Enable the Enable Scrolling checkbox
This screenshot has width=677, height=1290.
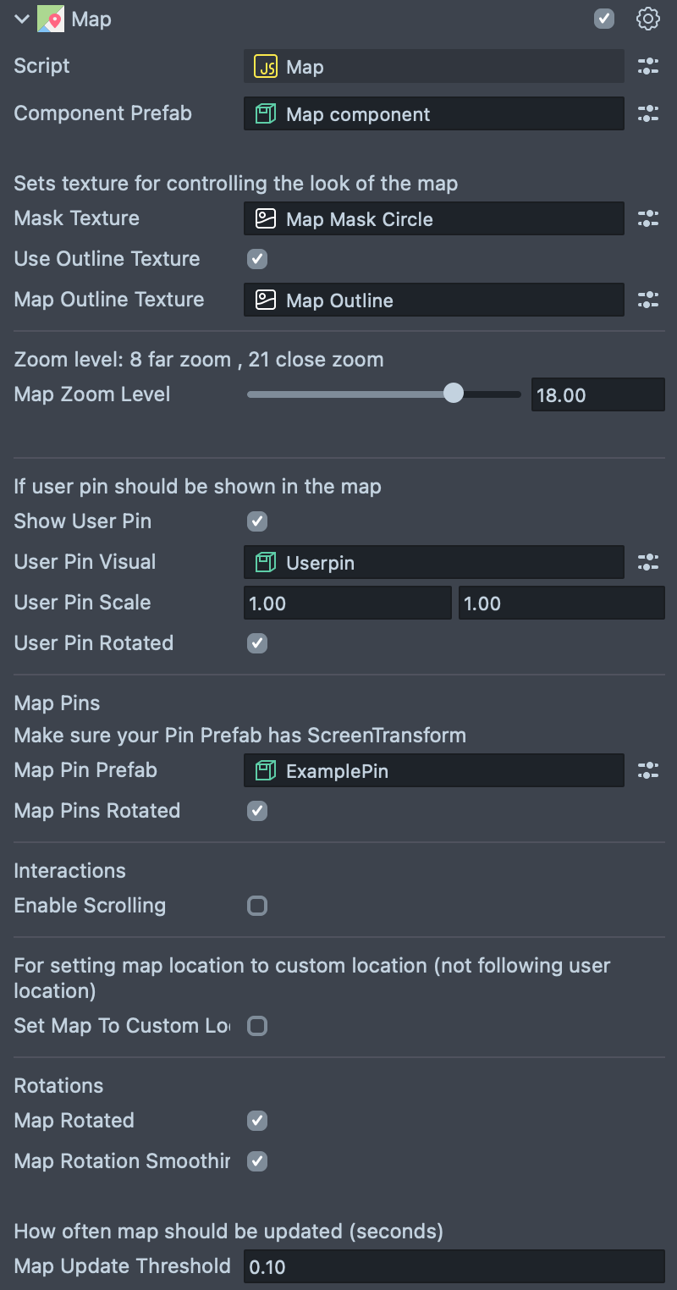pos(257,906)
